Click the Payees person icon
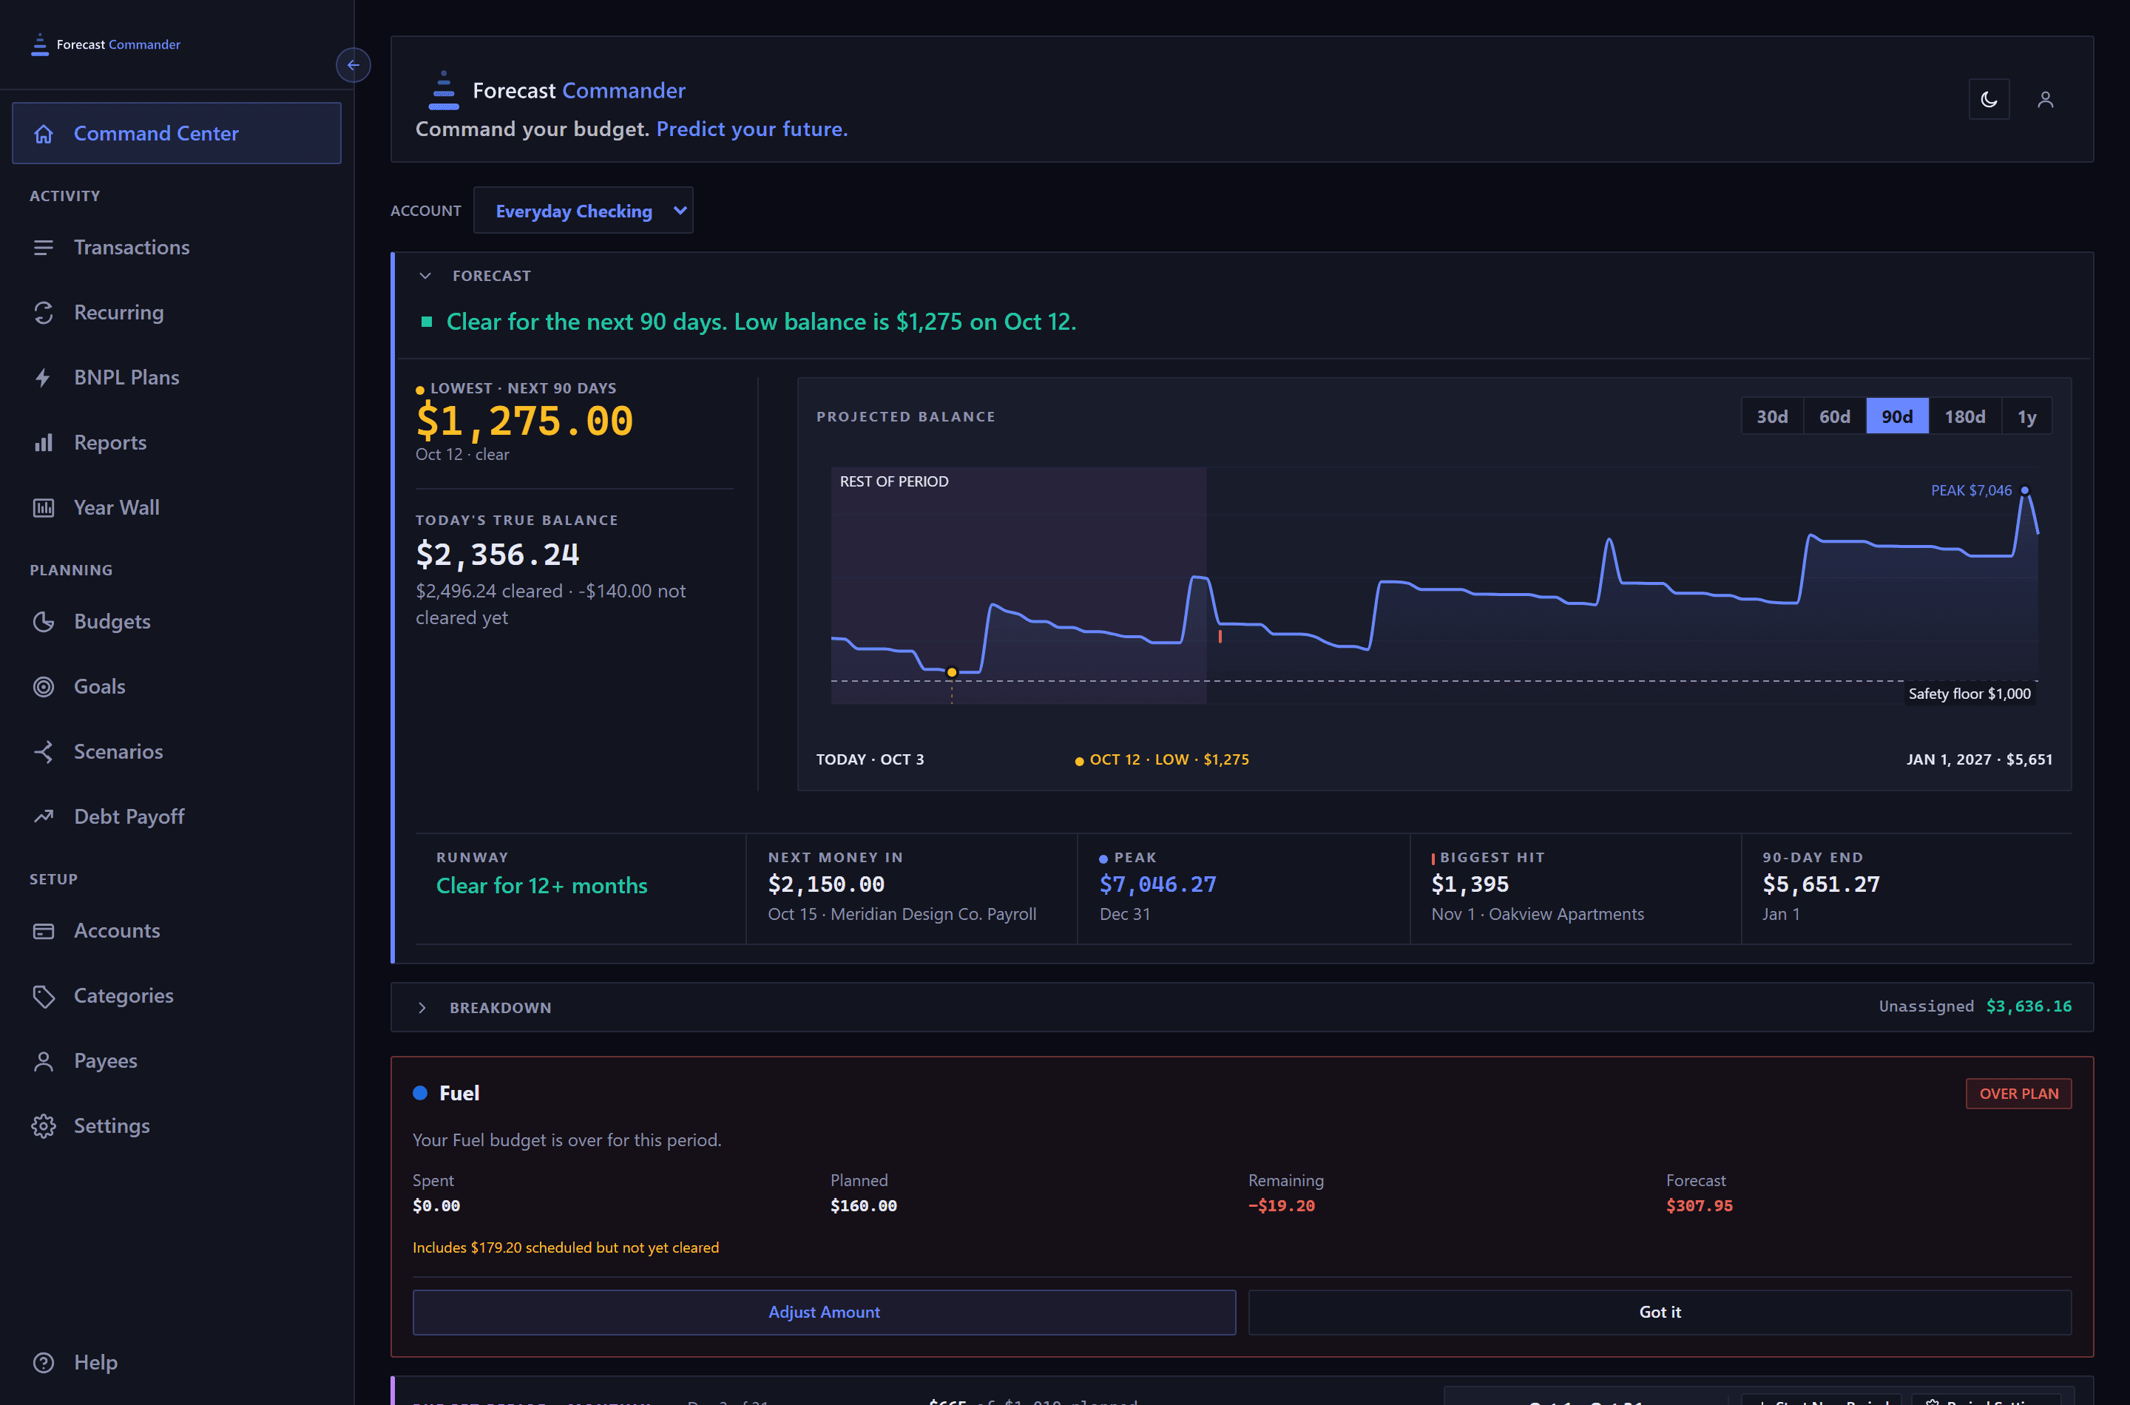This screenshot has height=1405, width=2130. click(x=43, y=1061)
